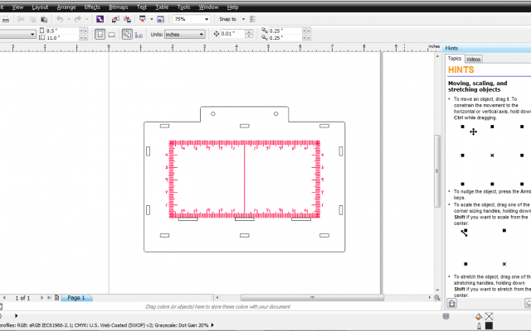Click the scroll up arrow of canvas
531x331 pixels.
[x=437, y=56]
